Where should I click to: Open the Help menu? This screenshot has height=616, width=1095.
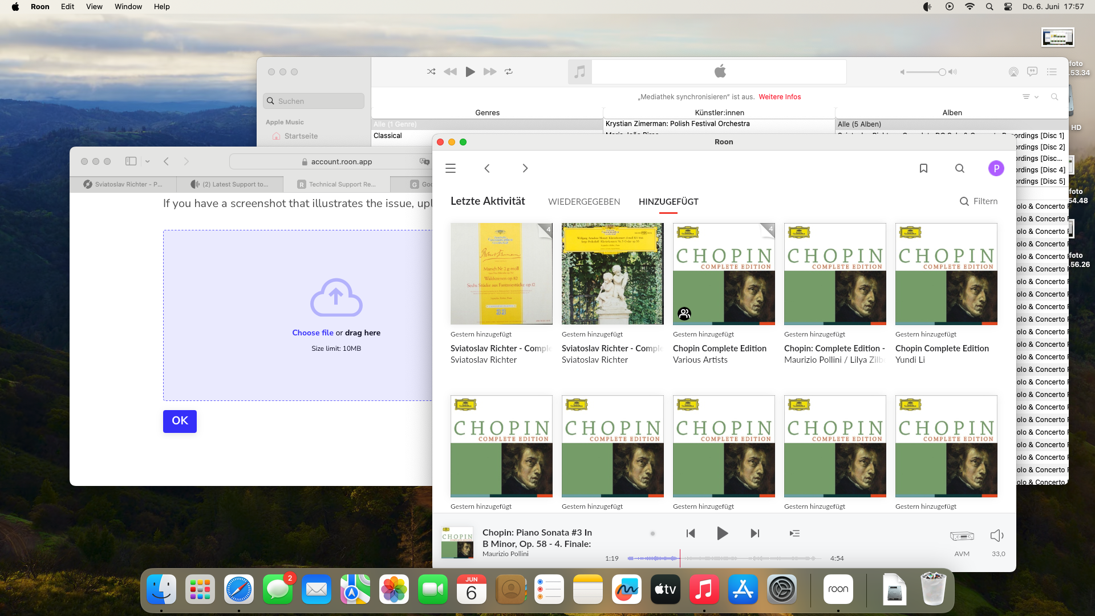pyautogui.click(x=161, y=7)
